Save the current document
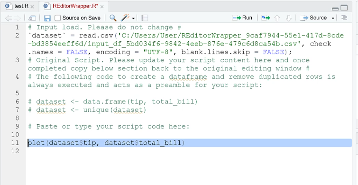The width and height of the screenshot is (358, 185). point(47,18)
